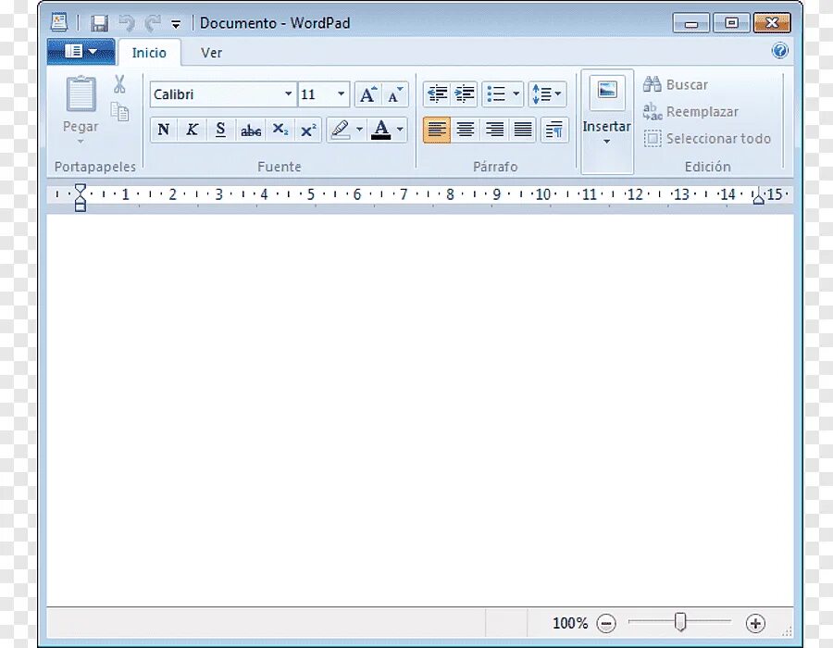This screenshot has height=648, width=833.
Task: Expand the font color dropdown arrow
Action: pyautogui.click(x=400, y=129)
